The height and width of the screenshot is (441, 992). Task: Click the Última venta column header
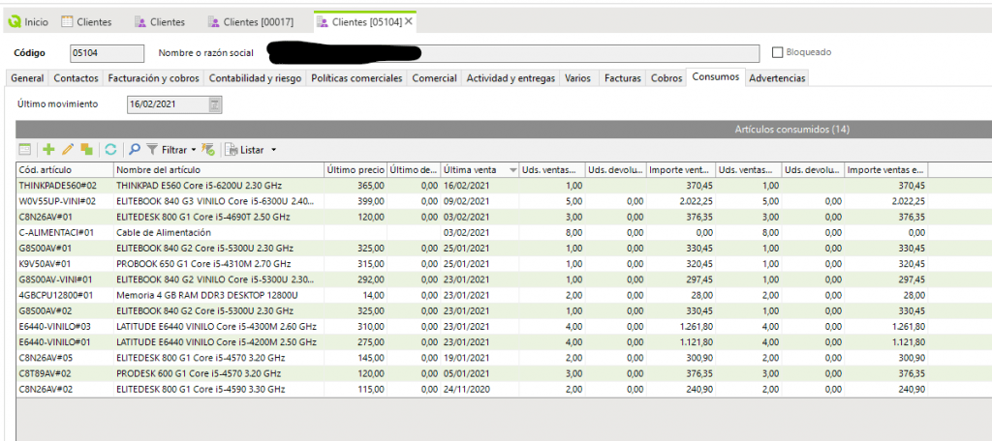pos(479,170)
